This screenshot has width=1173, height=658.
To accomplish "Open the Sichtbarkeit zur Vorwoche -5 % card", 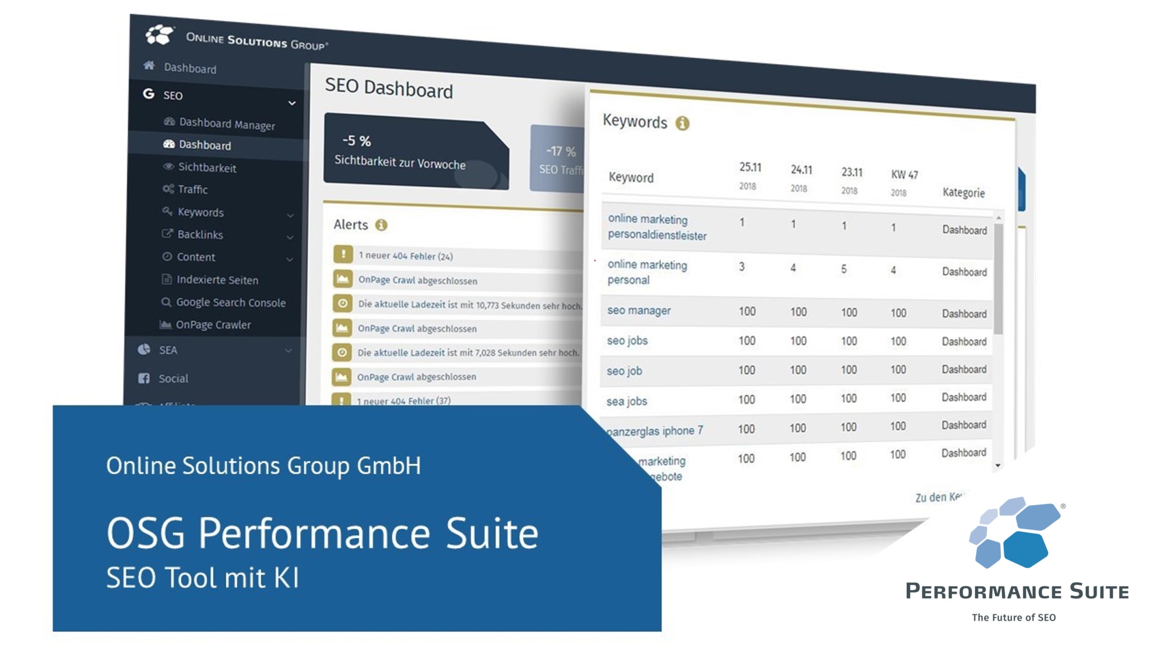I will 416,152.
